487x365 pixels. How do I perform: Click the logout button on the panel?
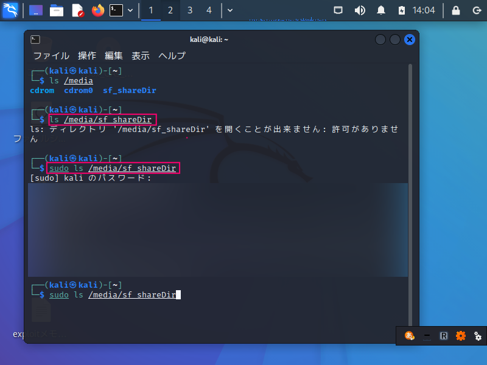tap(476, 10)
